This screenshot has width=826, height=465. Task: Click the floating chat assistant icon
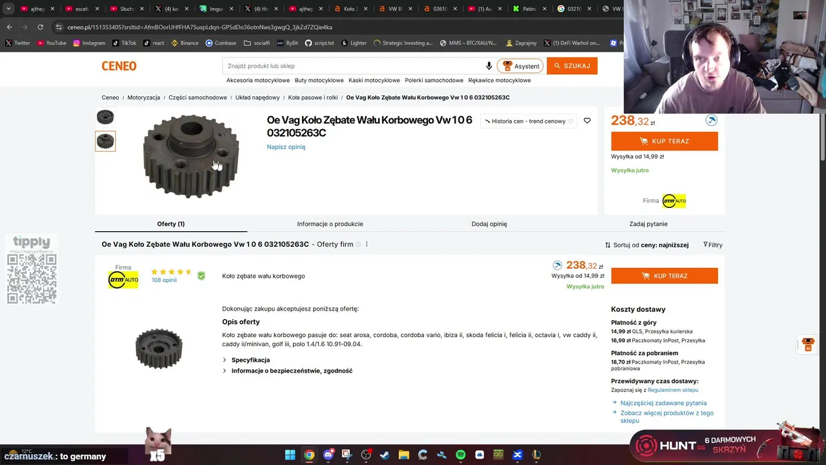coord(807,344)
